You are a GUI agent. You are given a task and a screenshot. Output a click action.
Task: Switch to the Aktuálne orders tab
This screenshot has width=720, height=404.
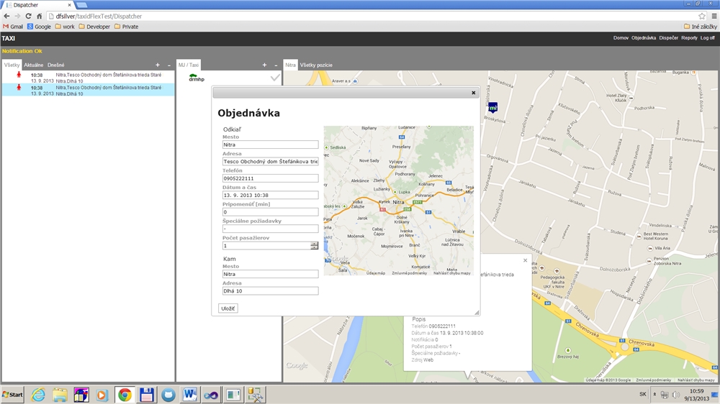click(34, 65)
